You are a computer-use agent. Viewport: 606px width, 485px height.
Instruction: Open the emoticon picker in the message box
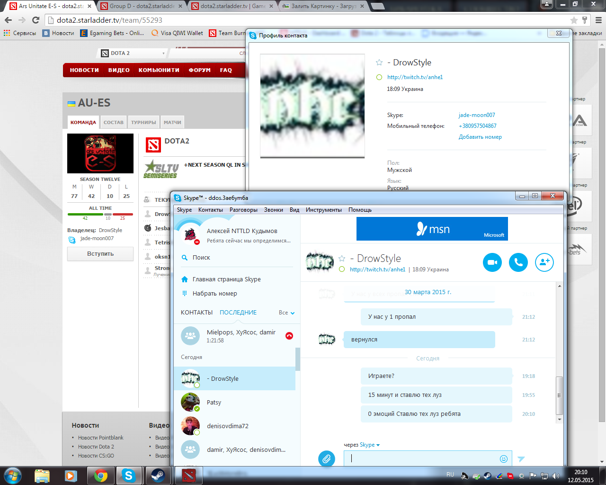pos(504,458)
